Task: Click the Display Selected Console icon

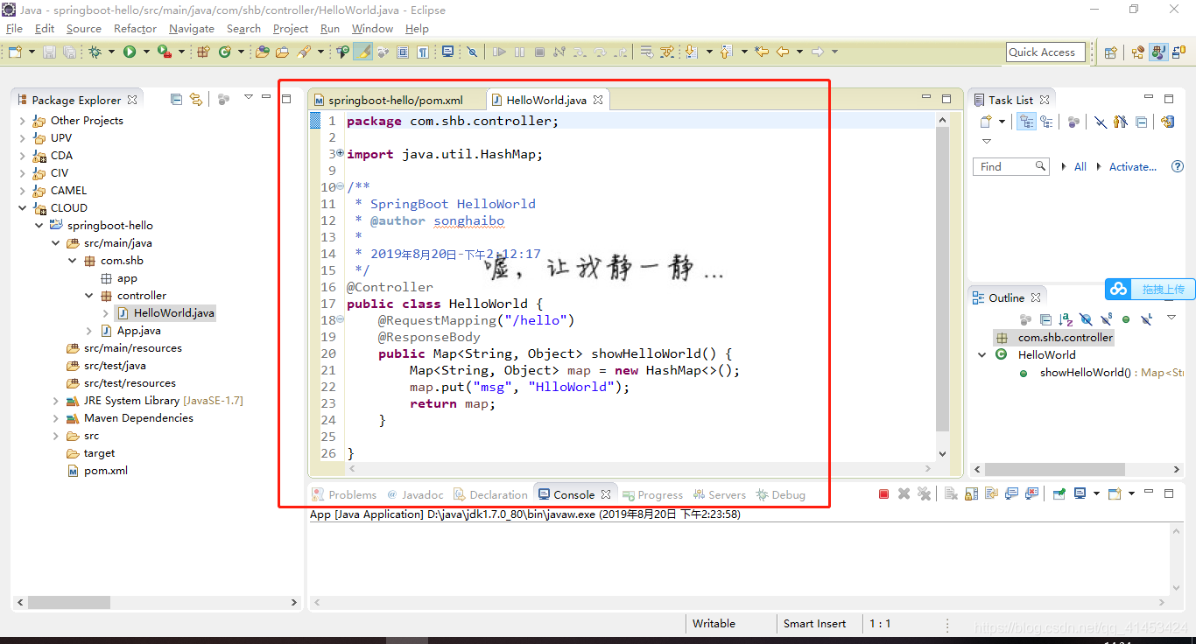Action: pos(1080,493)
